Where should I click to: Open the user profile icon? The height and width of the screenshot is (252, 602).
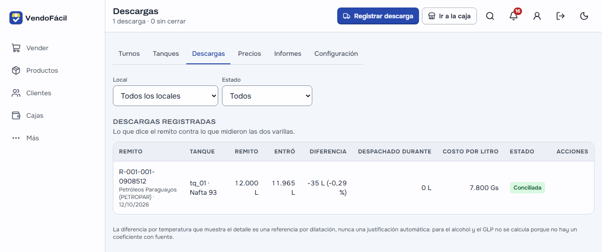[x=537, y=16]
